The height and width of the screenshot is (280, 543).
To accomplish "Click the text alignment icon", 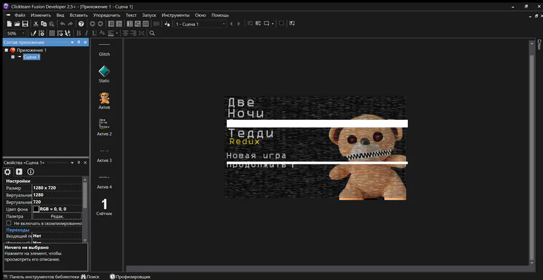I will tap(111, 33).
